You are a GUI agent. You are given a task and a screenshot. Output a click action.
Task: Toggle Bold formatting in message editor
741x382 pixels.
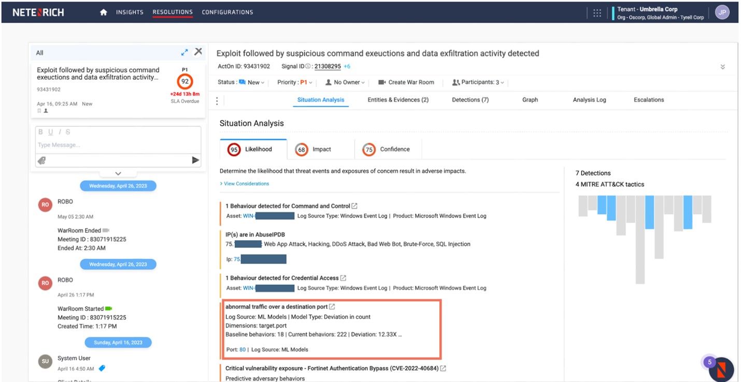[41, 132]
